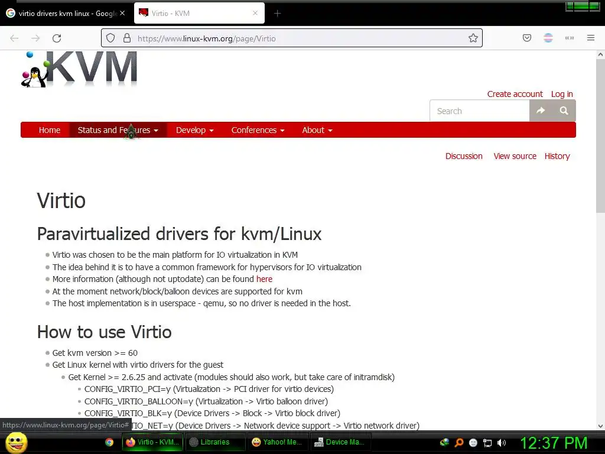Switch to the virtio drivers Google tab
605x454 pixels.
click(x=66, y=13)
